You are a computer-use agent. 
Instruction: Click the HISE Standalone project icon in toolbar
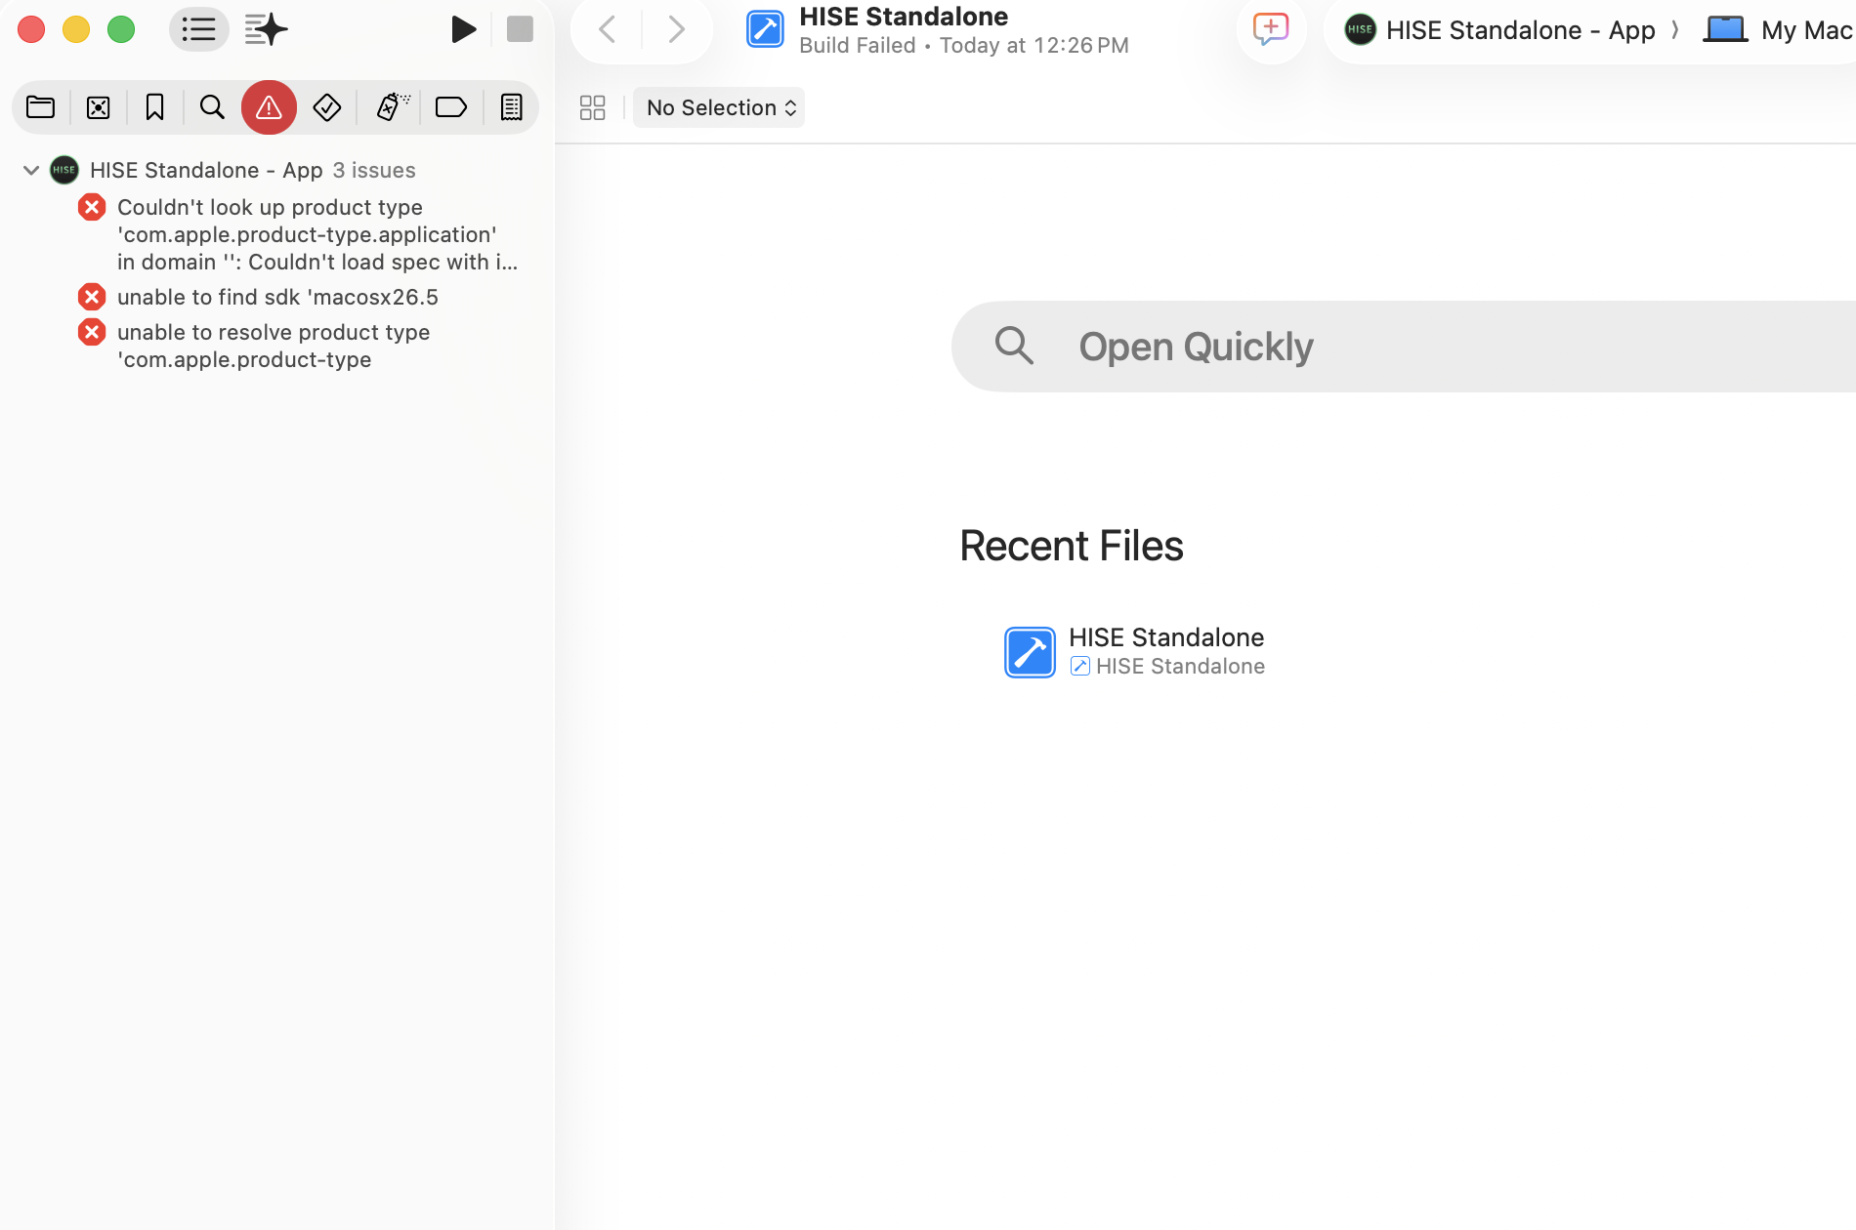pos(765,29)
